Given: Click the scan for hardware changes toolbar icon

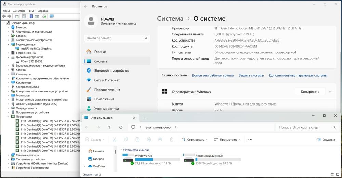Looking at the screenshot, I should click(x=52, y=16).
